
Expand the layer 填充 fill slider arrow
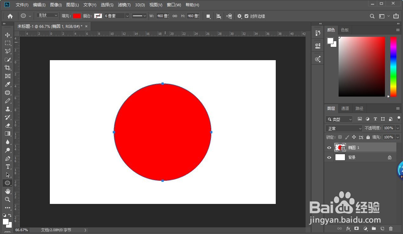pyautogui.click(x=398, y=137)
